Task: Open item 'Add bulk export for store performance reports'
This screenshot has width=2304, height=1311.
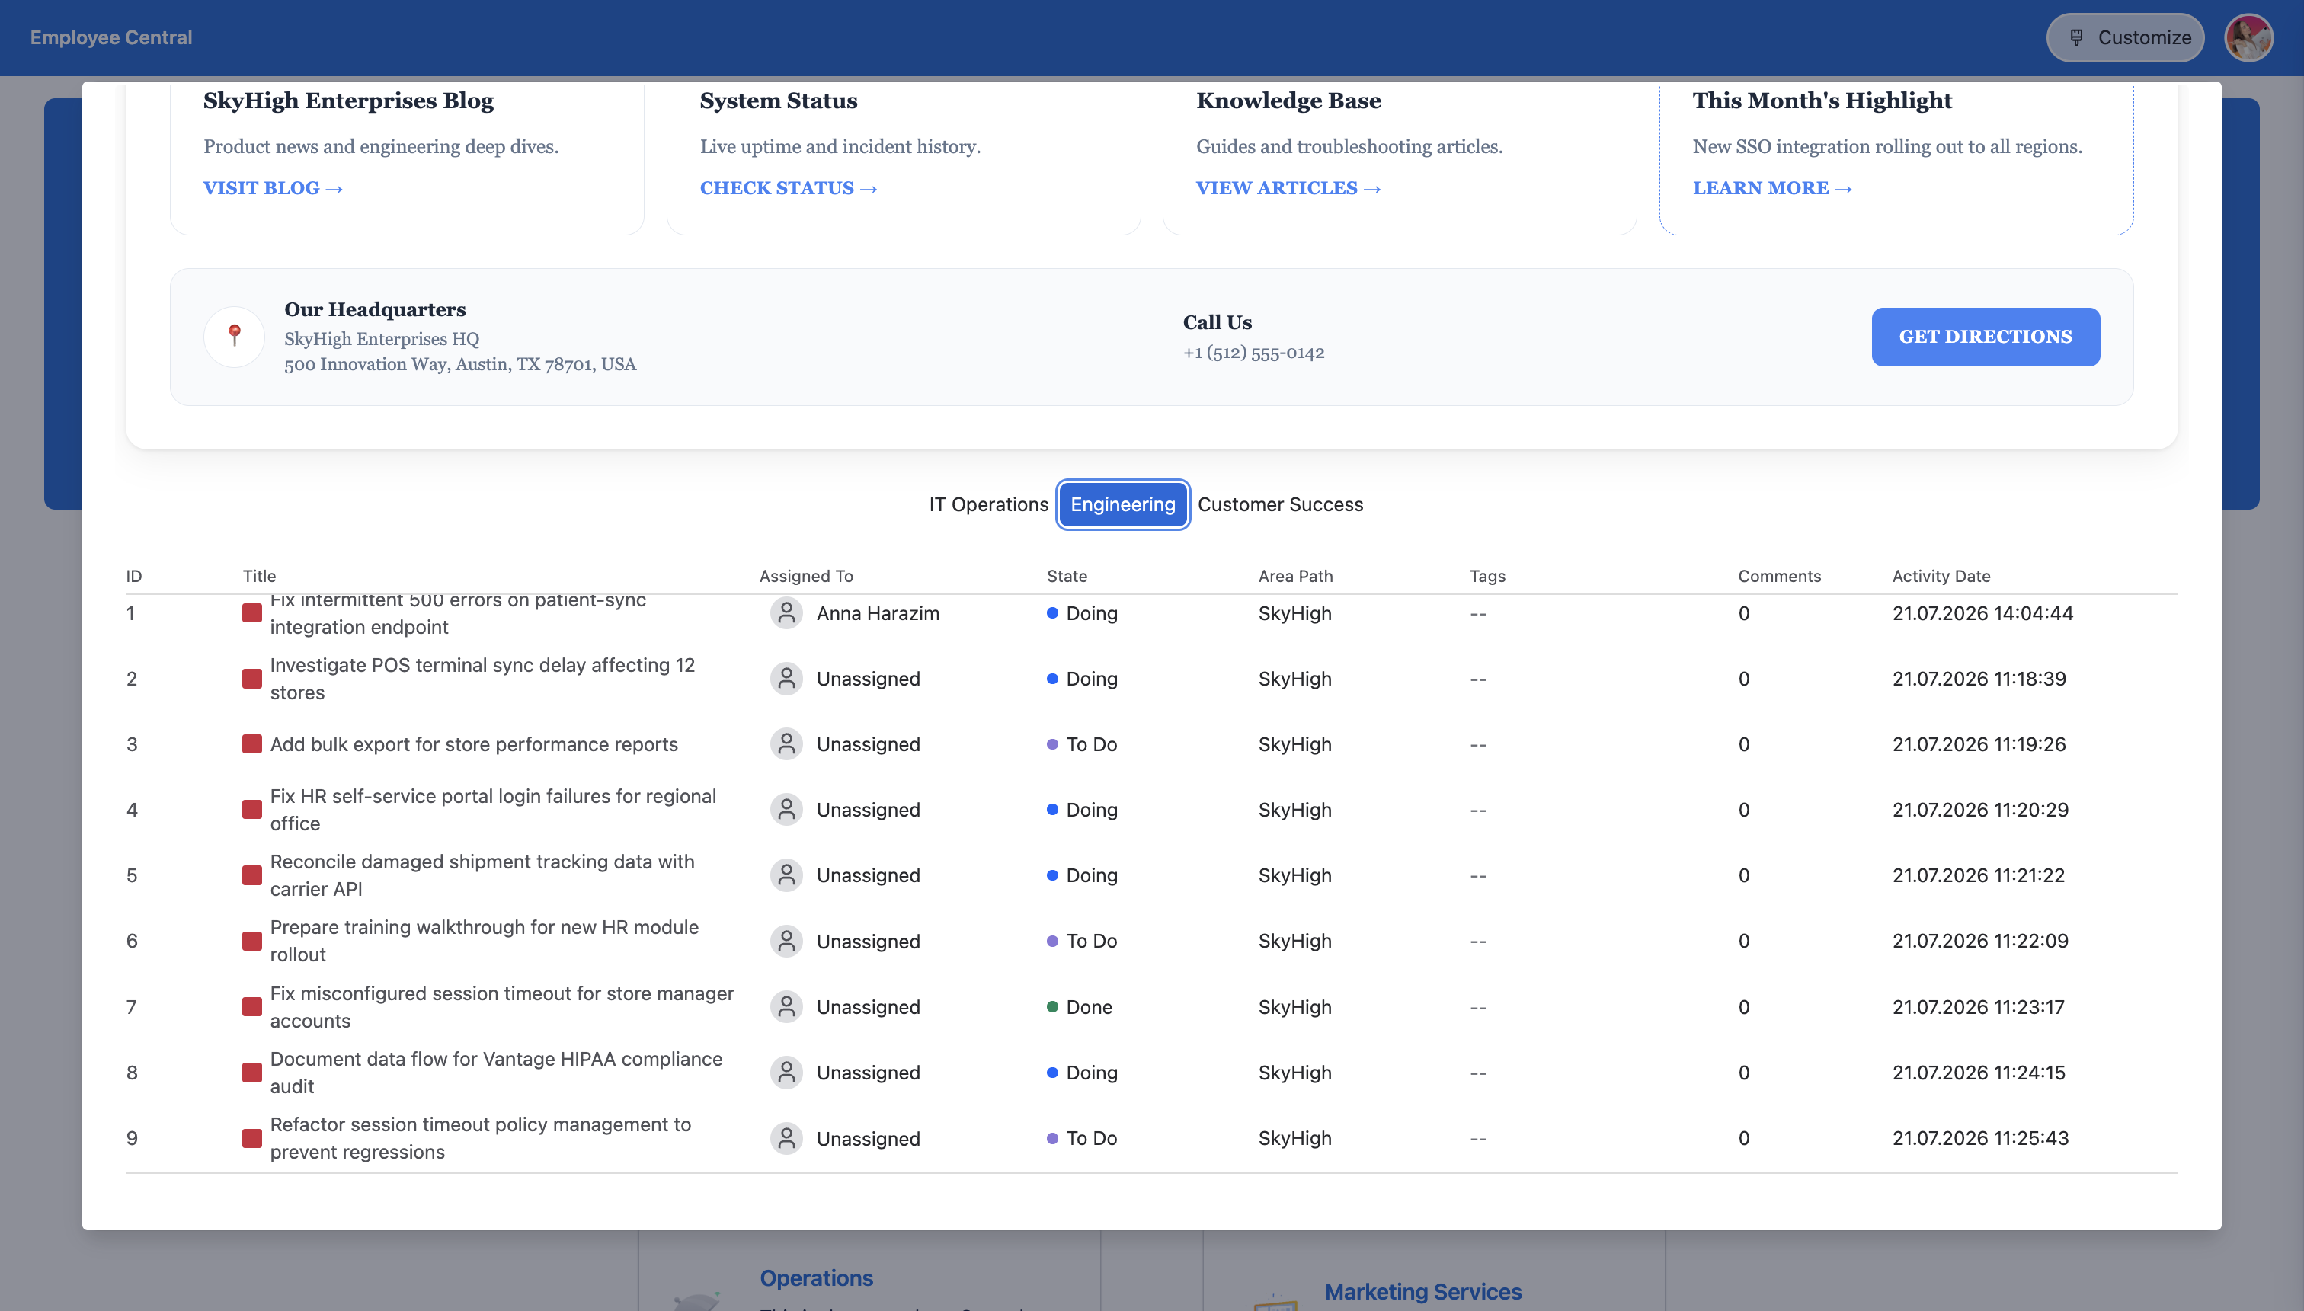Action: [x=474, y=745]
